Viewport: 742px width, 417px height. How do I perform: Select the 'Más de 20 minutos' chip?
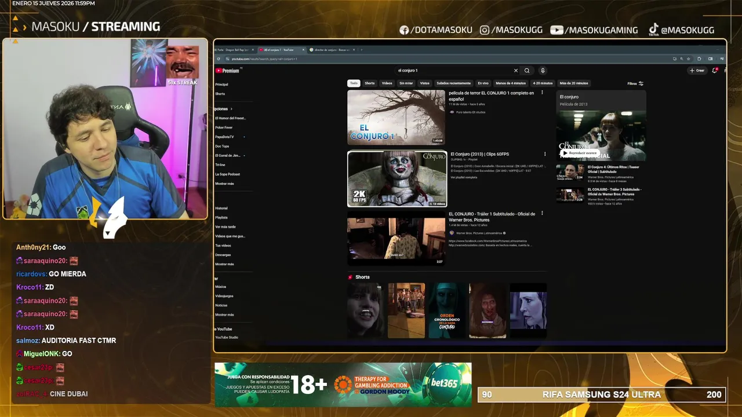tap(574, 83)
